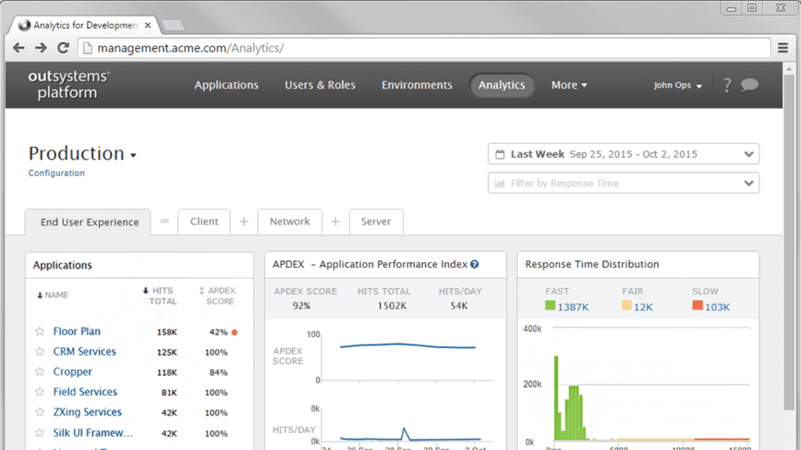Star the Field Services application

[40, 392]
